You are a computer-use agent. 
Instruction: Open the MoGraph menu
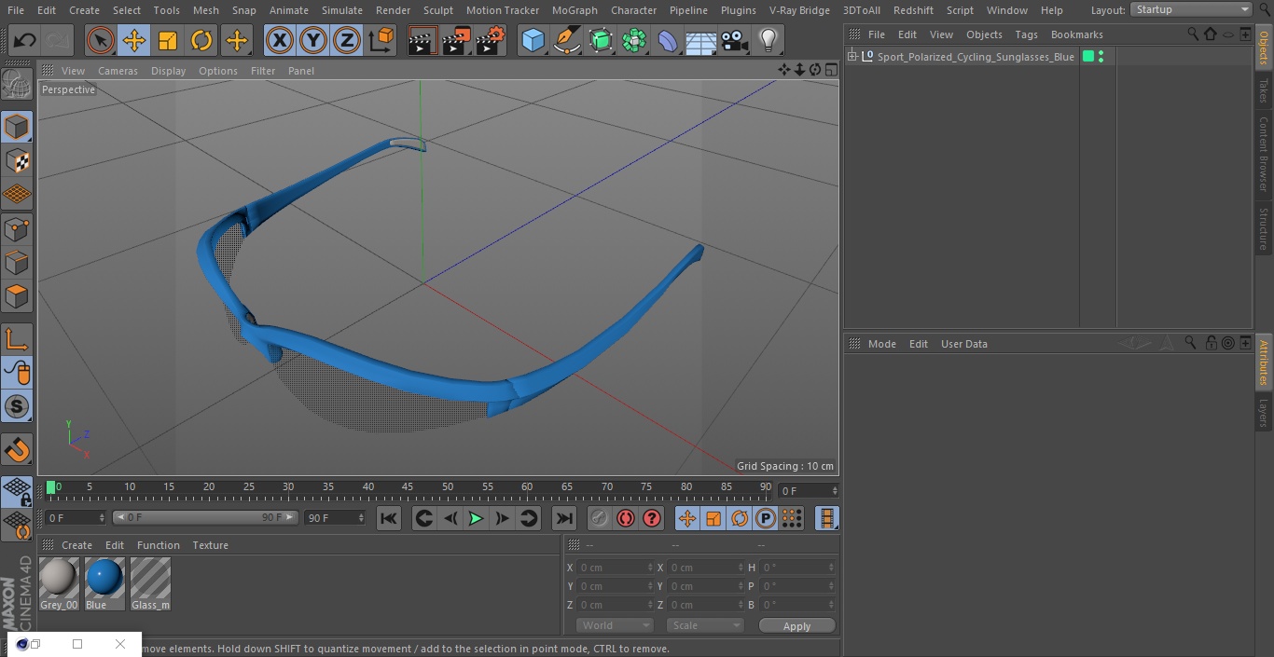coord(575,10)
